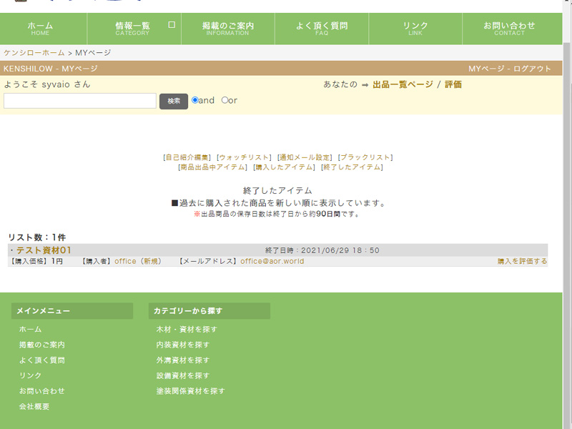Image resolution: width=572 pixels, height=429 pixels.
Task: Open 自己紹介編集 profile editing
Action: [189, 157]
